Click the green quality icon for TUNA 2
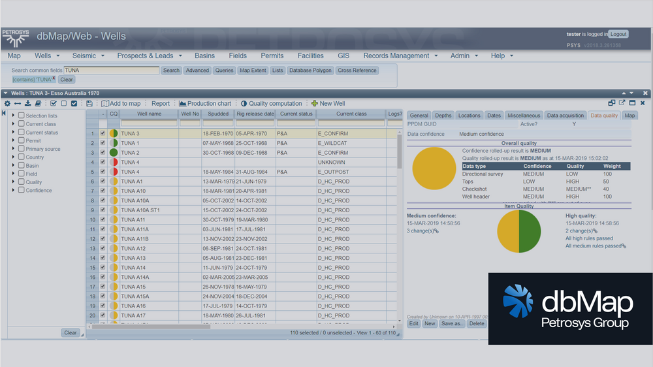Screen dimensions: 653x367 pos(113,153)
